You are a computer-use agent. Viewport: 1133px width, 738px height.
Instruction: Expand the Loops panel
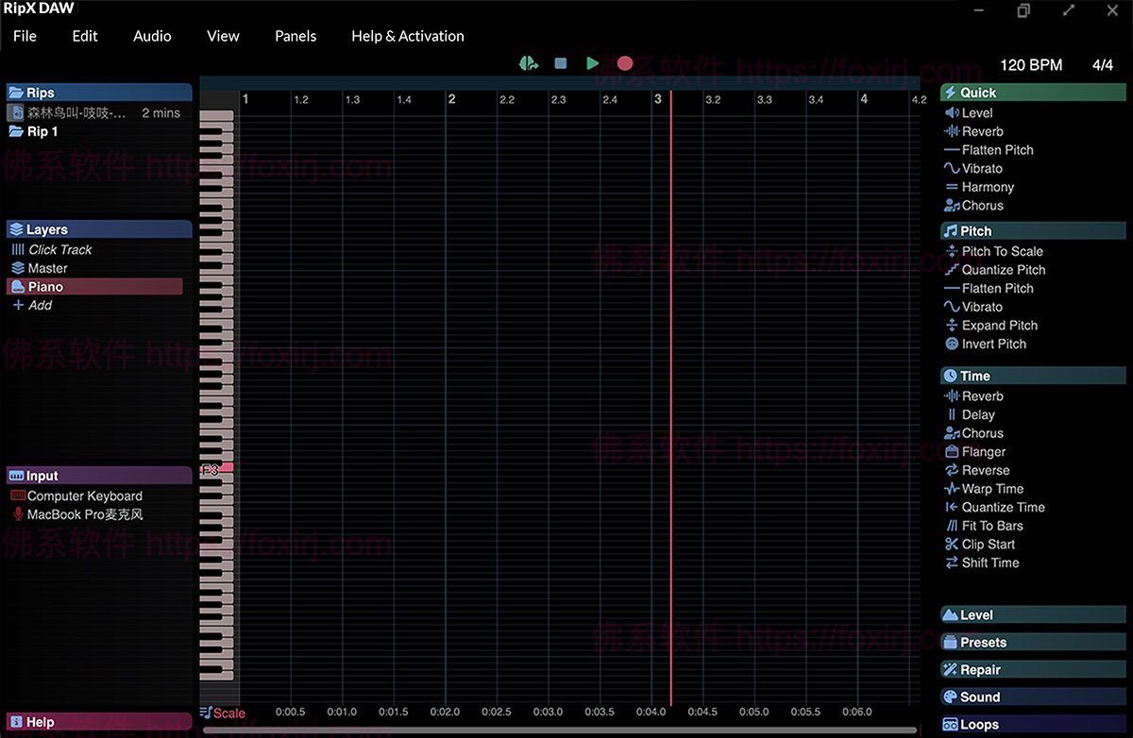point(979,725)
